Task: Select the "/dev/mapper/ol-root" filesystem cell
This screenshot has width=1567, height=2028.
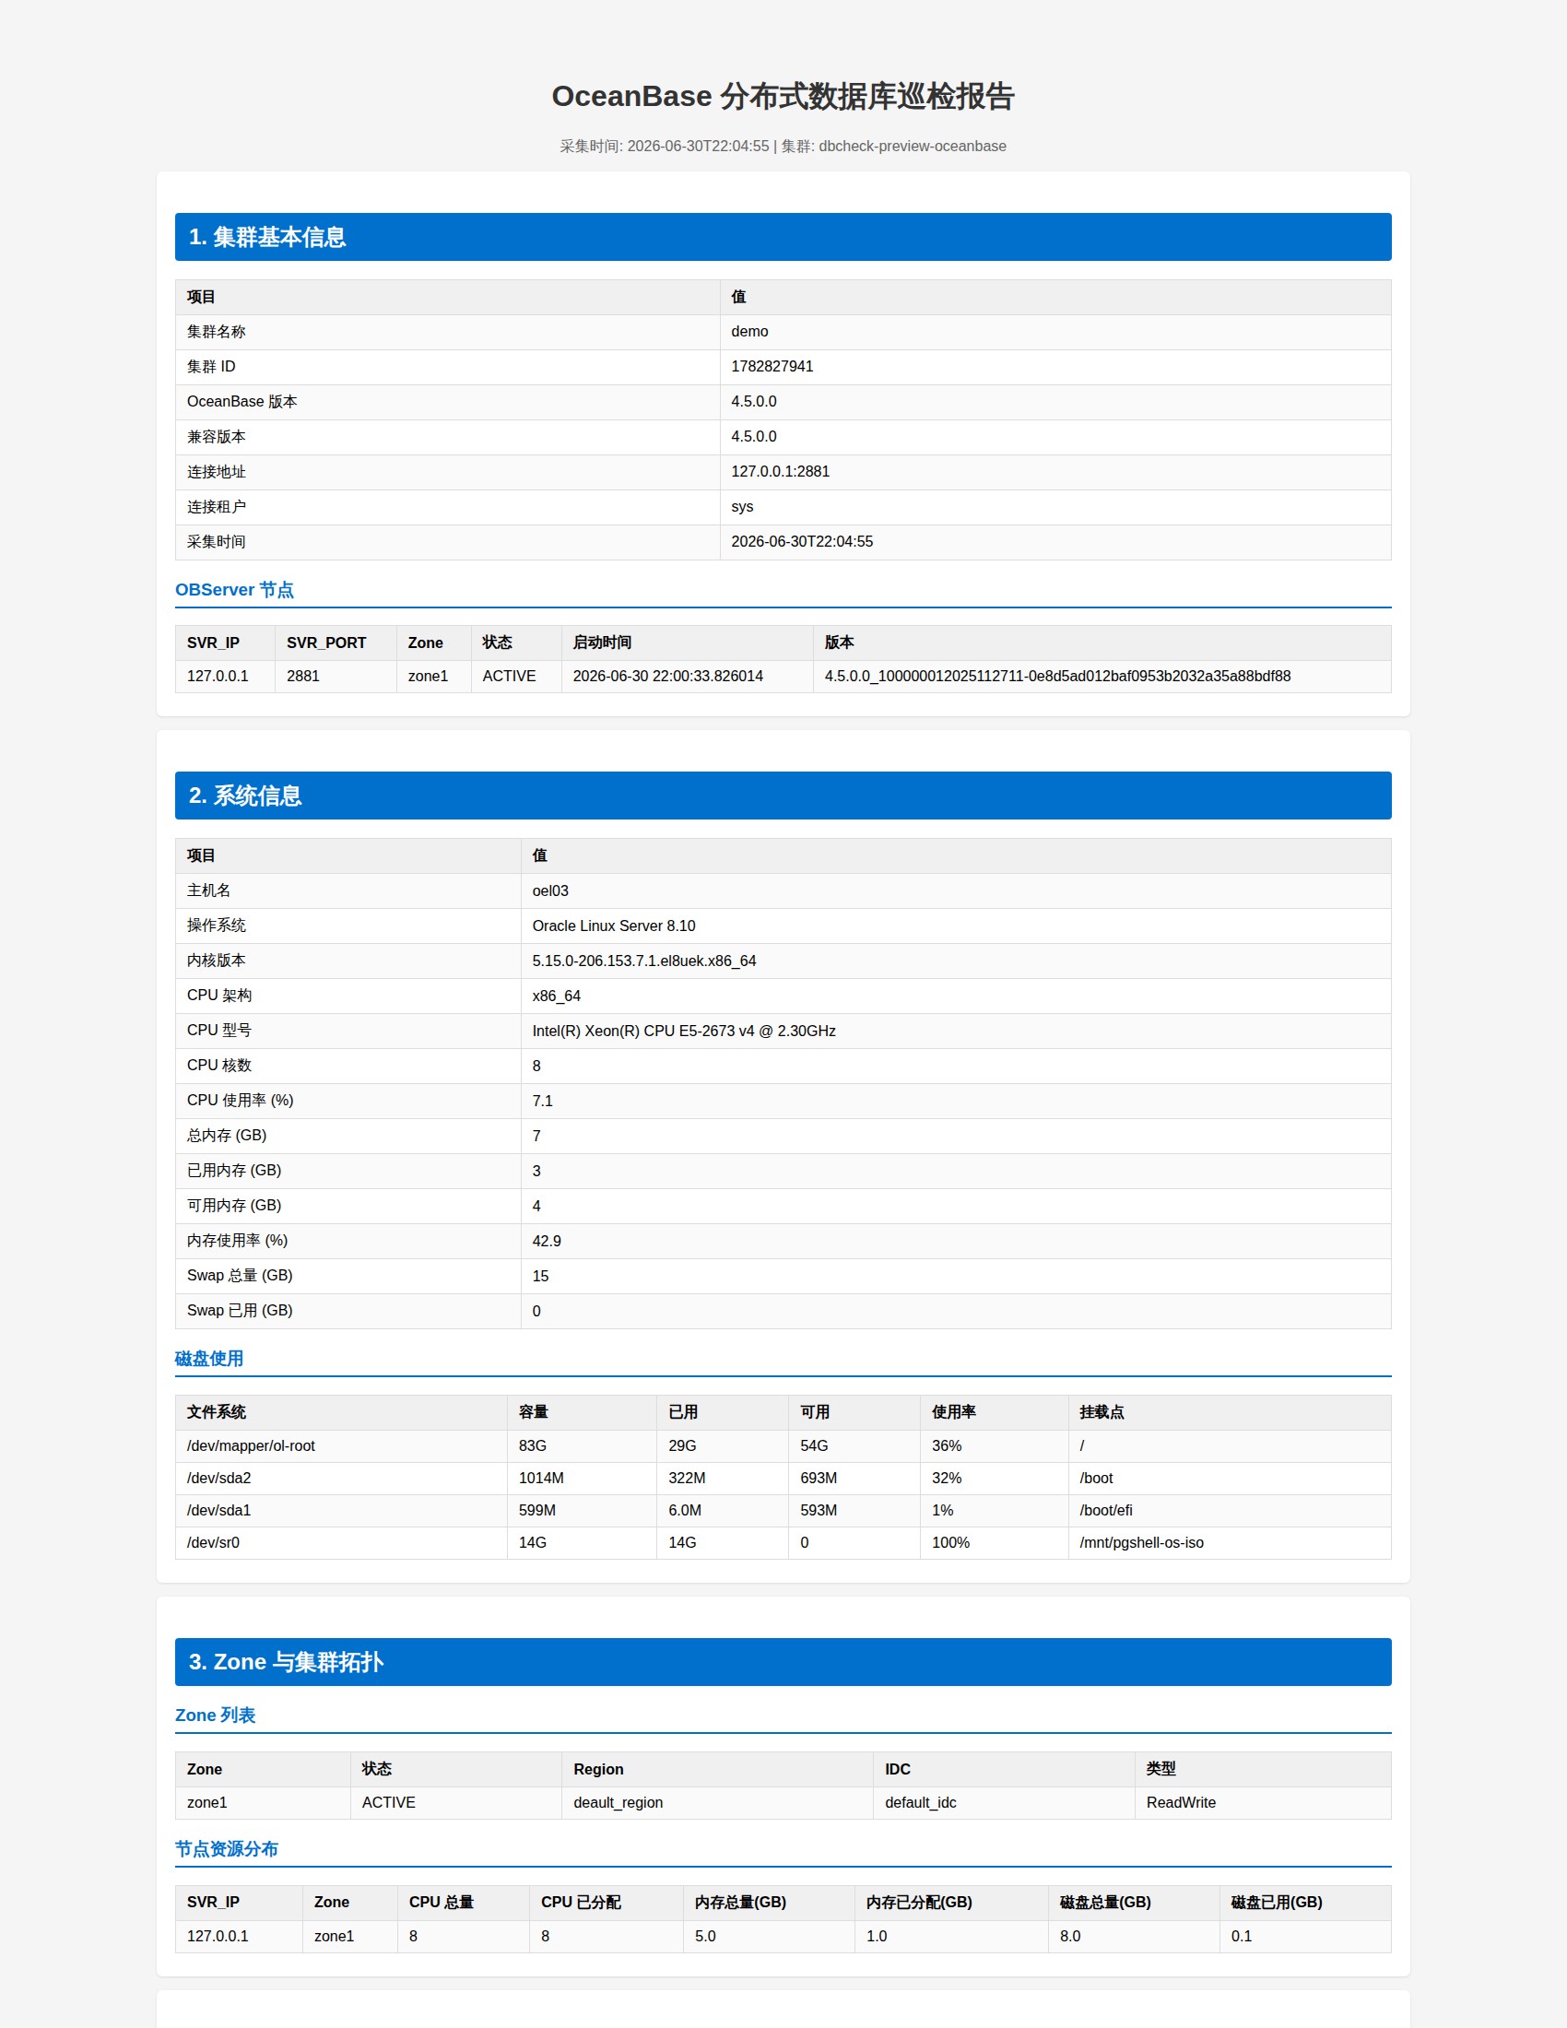Action: tap(251, 1445)
